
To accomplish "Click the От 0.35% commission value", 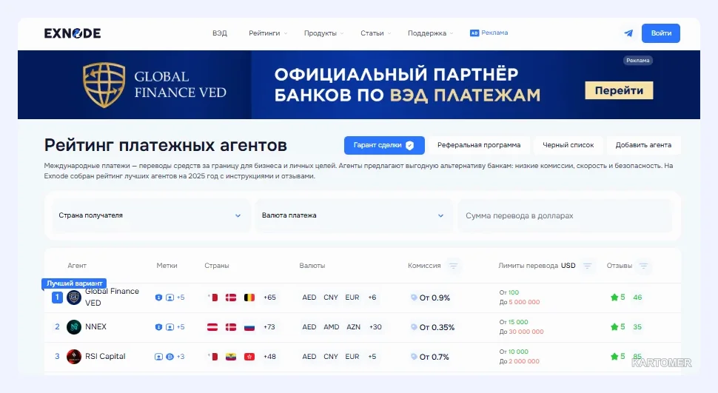I will [x=437, y=327].
